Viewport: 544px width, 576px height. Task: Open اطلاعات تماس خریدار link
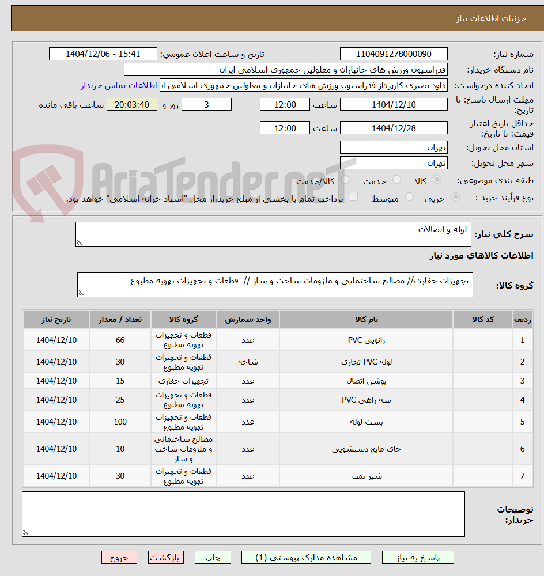(x=119, y=85)
